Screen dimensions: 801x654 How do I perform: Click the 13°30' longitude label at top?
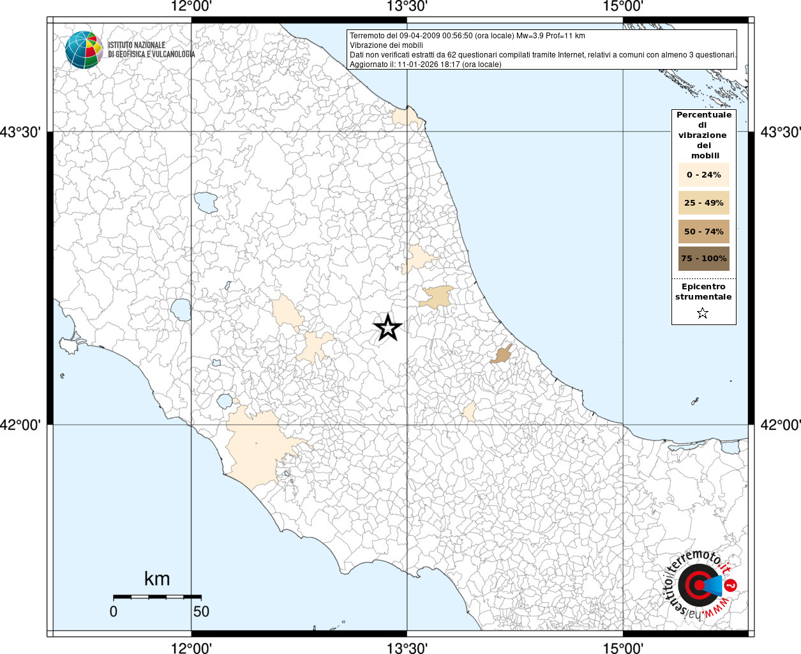point(407,7)
